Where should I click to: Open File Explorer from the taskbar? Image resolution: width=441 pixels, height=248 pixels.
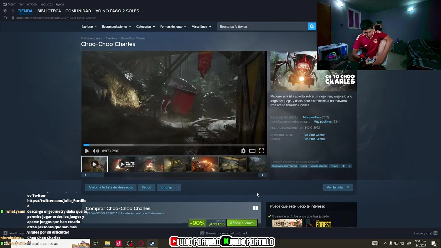[x=107, y=244]
